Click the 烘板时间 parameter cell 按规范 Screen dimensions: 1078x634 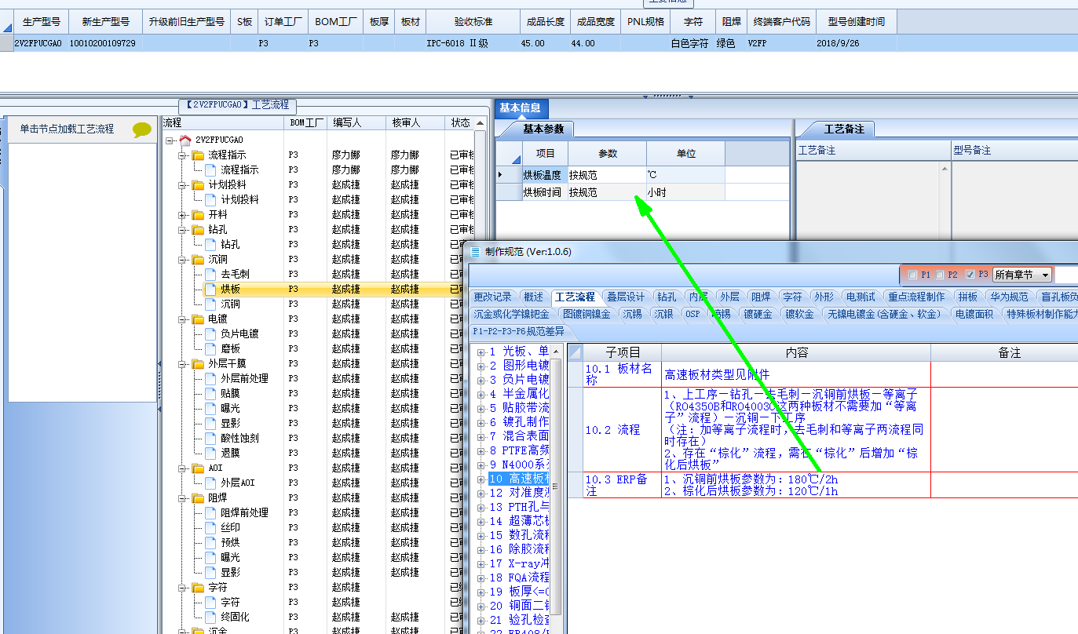point(607,192)
